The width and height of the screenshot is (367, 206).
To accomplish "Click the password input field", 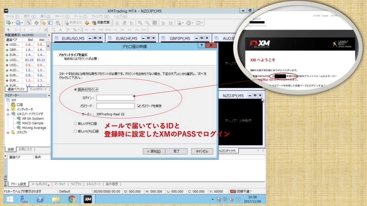I will click(116, 106).
